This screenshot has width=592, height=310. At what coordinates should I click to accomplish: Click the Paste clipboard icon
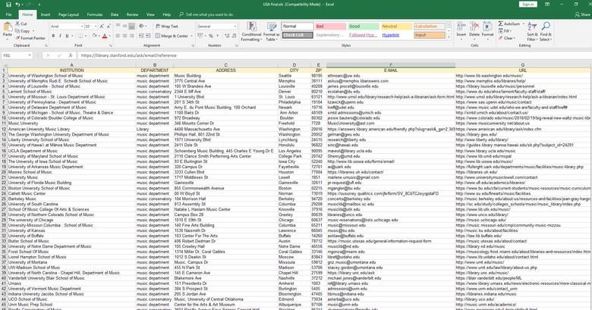click(x=7, y=27)
